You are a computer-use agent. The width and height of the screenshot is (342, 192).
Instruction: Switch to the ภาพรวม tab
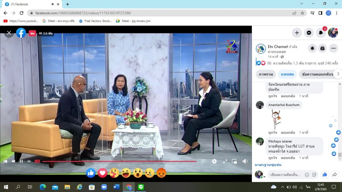[x=266, y=74]
